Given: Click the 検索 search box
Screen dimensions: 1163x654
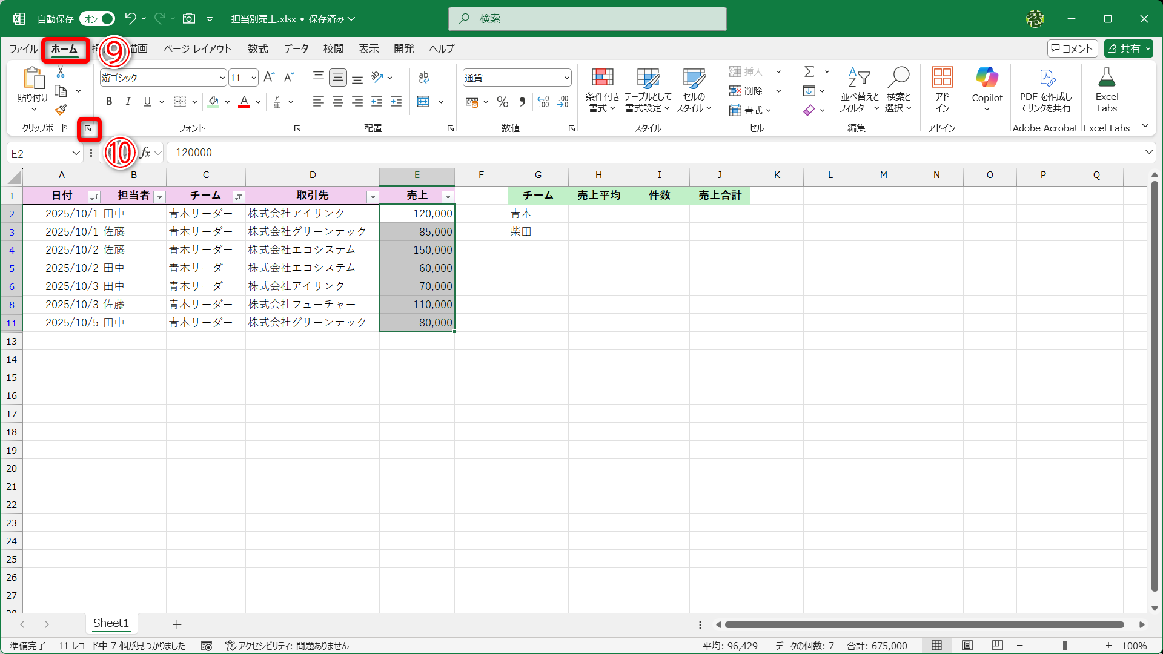Looking at the screenshot, I should (587, 19).
